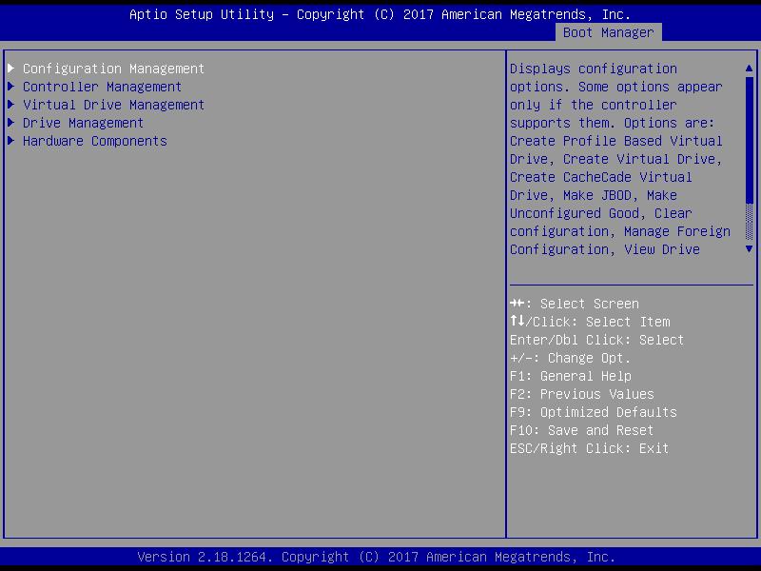This screenshot has width=761, height=571.
Task: Expand the Virtual Drive Management submenu arrow
Action: pyautogui.click(x=11, y=105)
